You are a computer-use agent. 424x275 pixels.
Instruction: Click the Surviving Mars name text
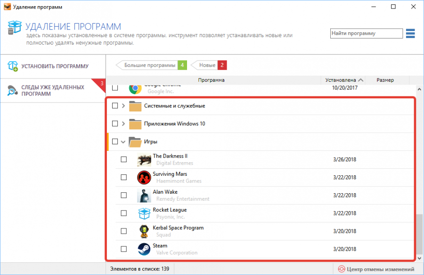tap(170, 174)
